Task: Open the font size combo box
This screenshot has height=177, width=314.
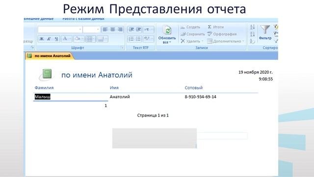Action: click(x=92, y=29)
